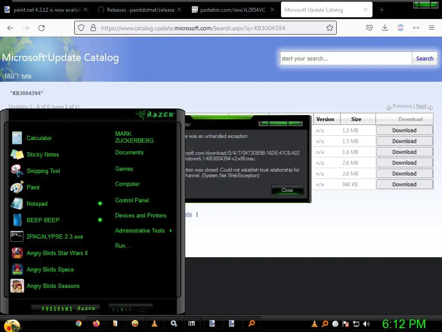
Task: Click the emoji Start button orb
Action: click(12, 325)
